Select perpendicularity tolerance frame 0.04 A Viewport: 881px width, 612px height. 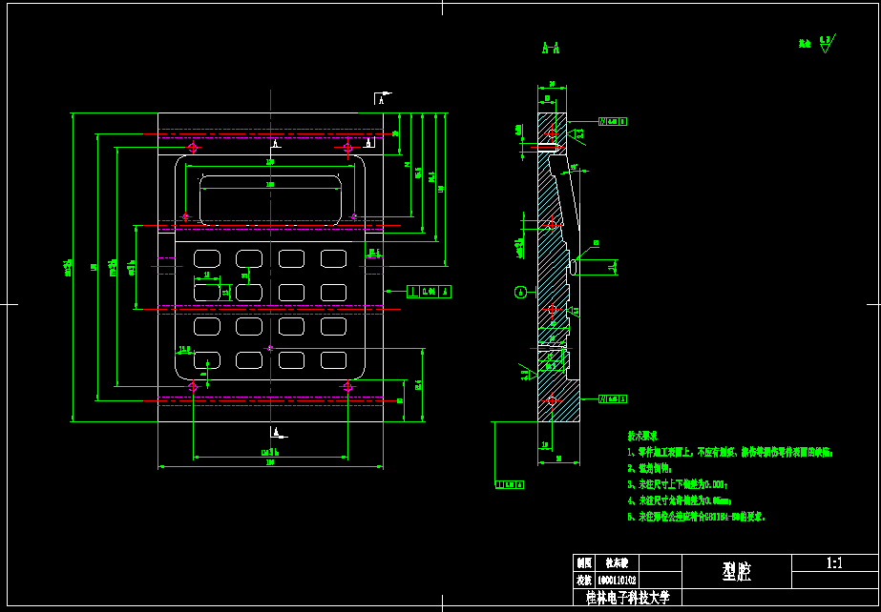(429, 292)
